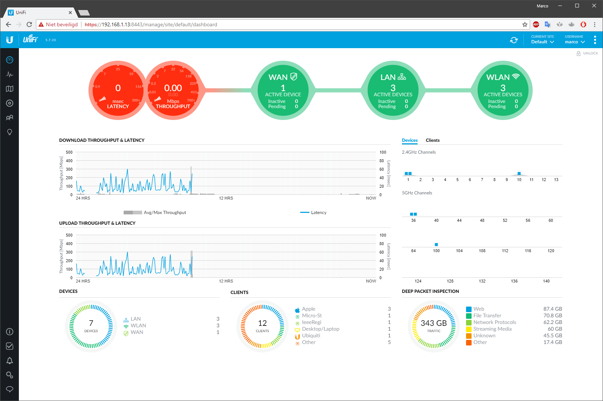Open the three-dot menu in UniFi header
This screenshot has width=603, height=401.
pyautogui.click(x=595, y=40)
